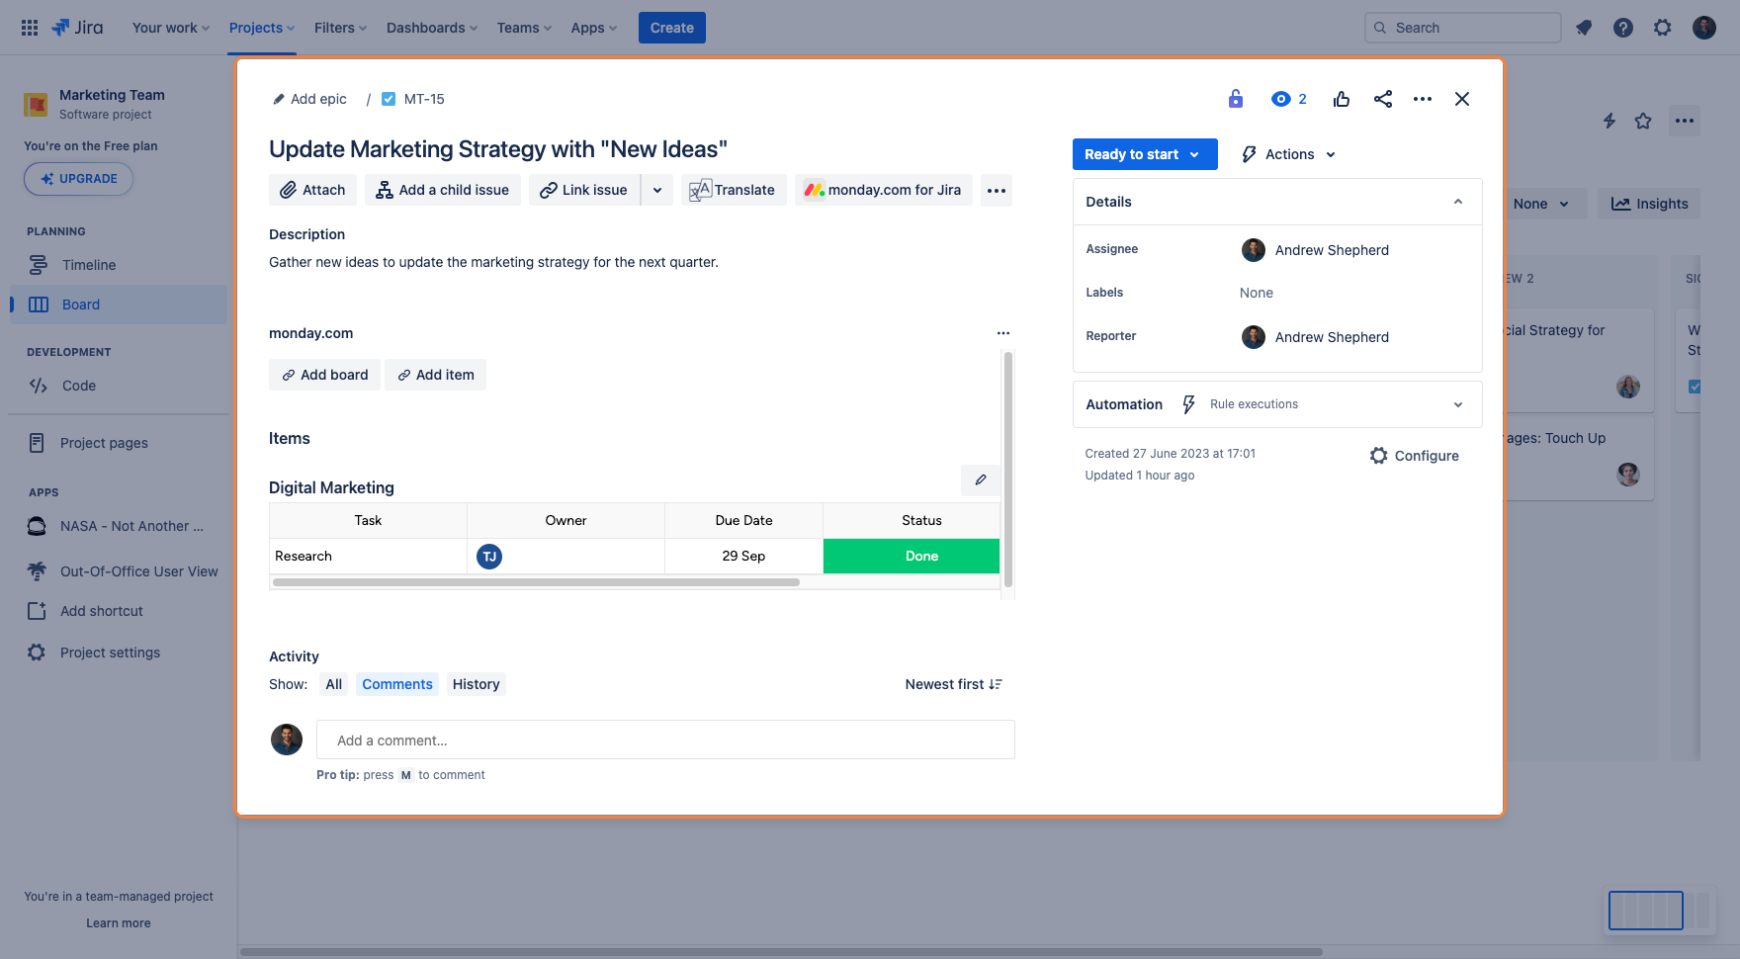The image size is (1740, 959).
Task: Click the Assignee Andrew Shepherd field
Action: [1315, 250]
